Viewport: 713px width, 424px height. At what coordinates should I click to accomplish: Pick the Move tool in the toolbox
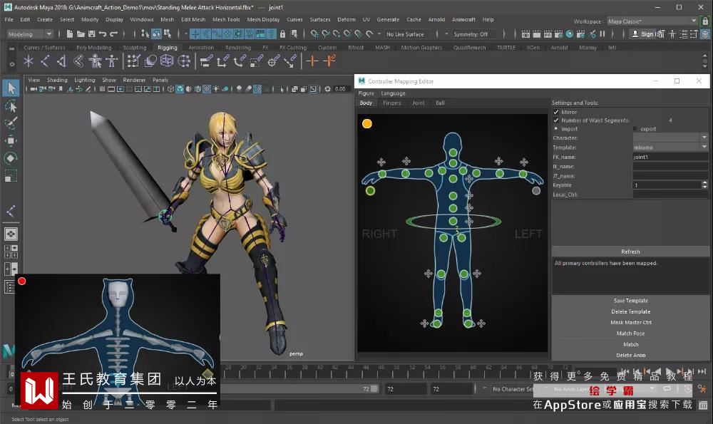pyautogui.click(x=11, y=140)
